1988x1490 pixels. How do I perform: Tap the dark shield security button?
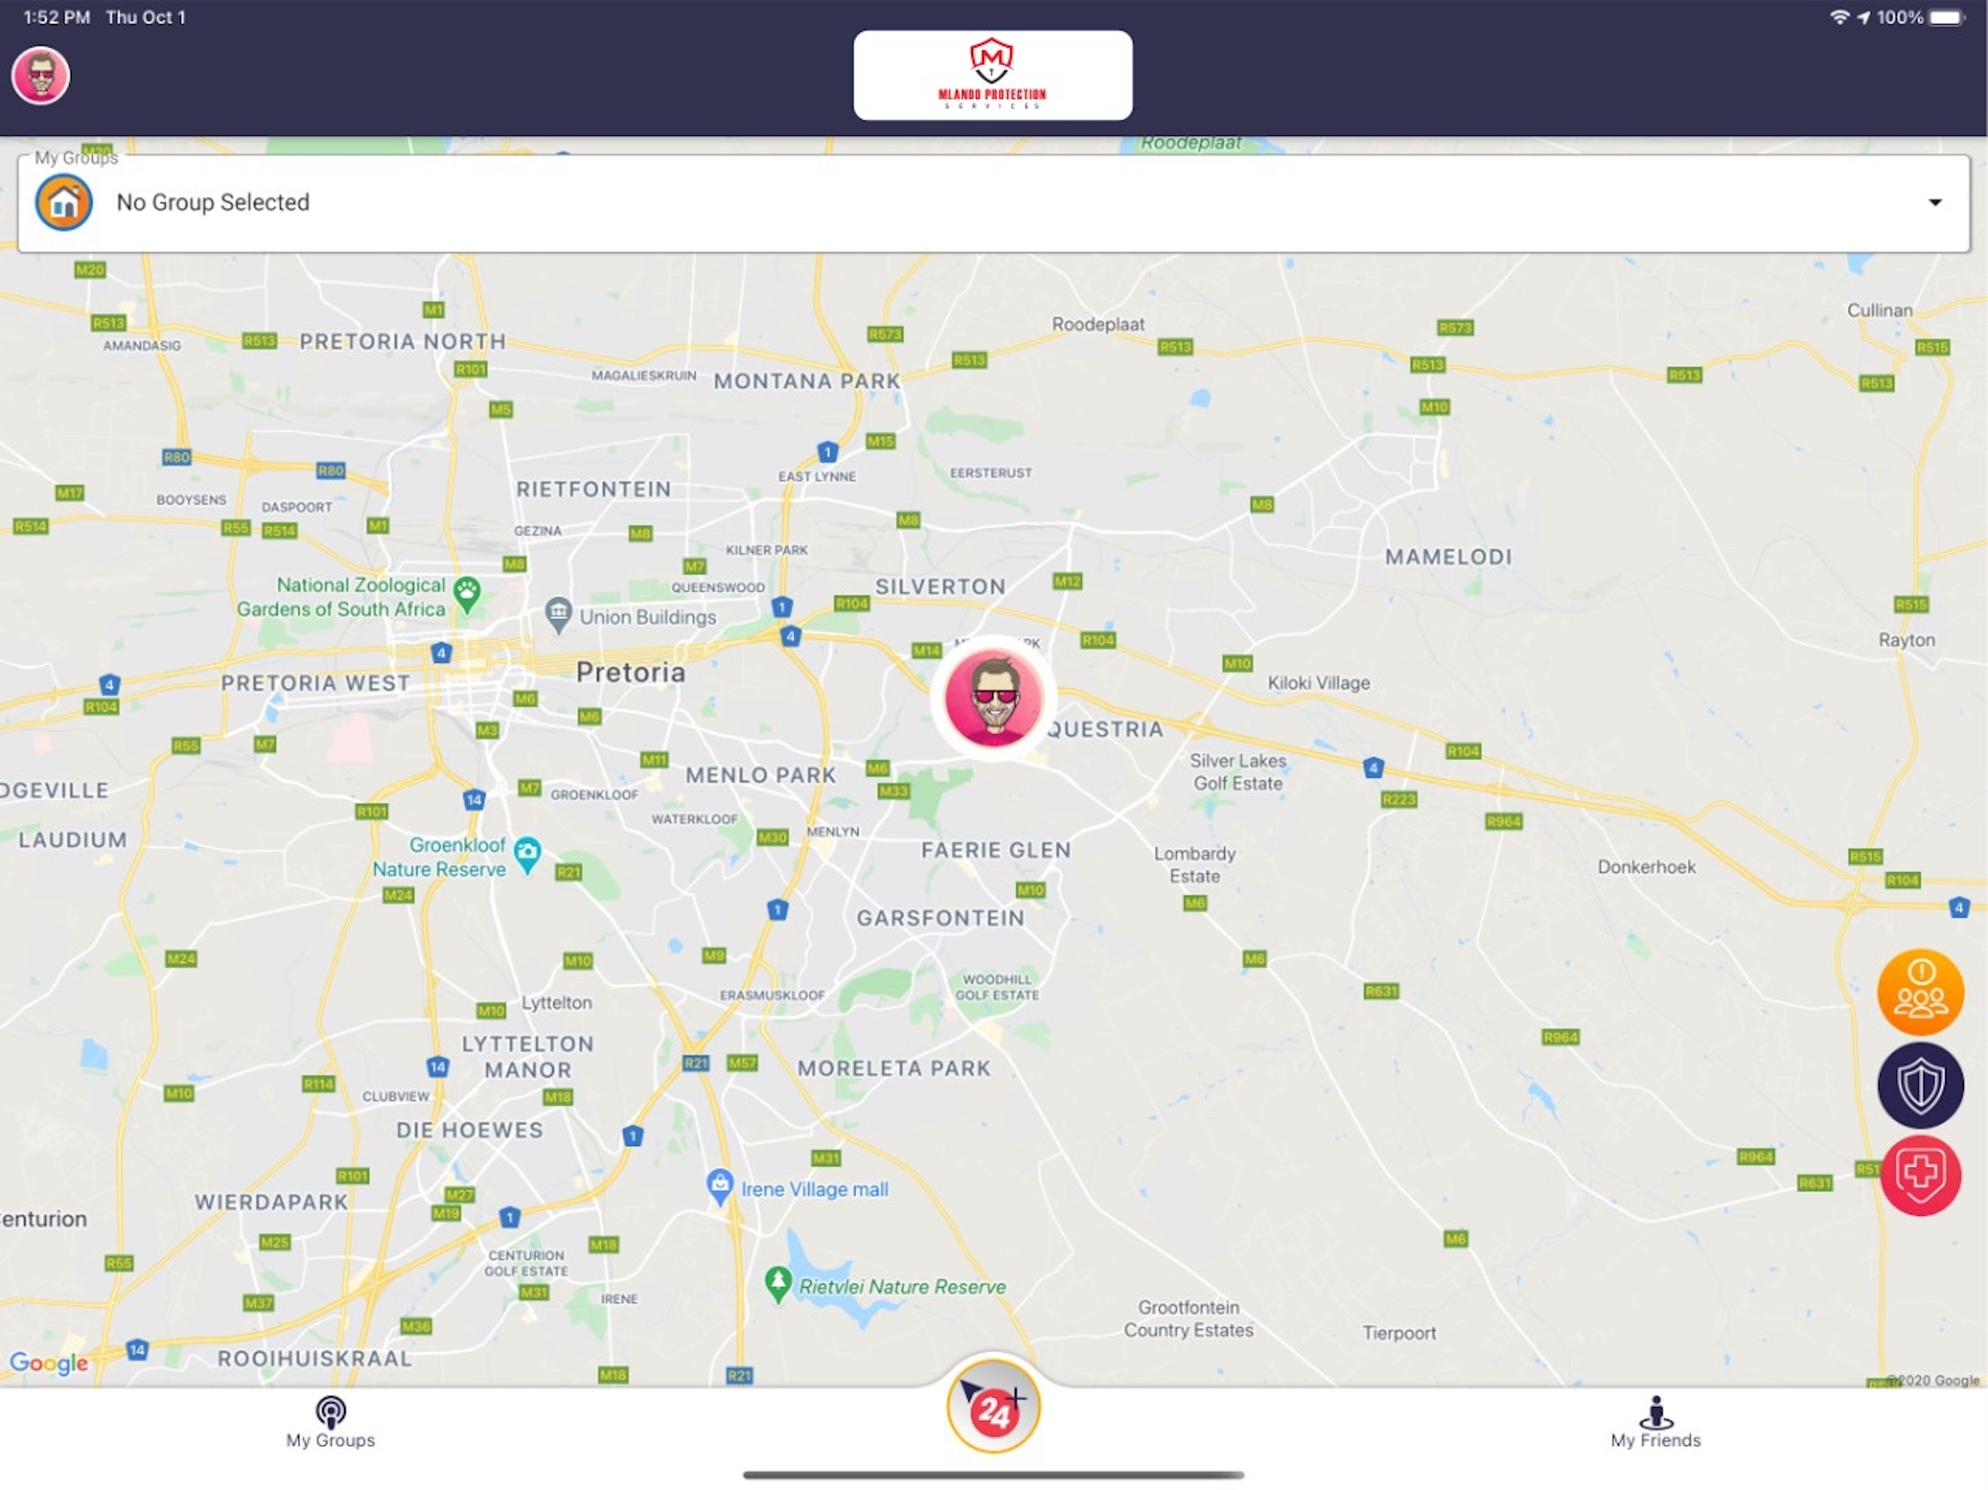click(x=1920, y=1085)
